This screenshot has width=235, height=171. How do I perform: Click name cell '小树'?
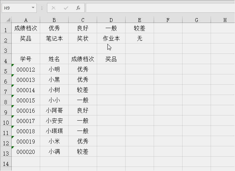point(54,90)
